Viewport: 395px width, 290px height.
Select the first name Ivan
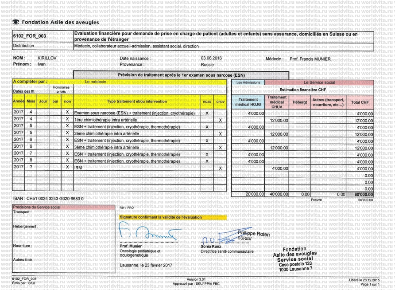[x=42, y=64]
